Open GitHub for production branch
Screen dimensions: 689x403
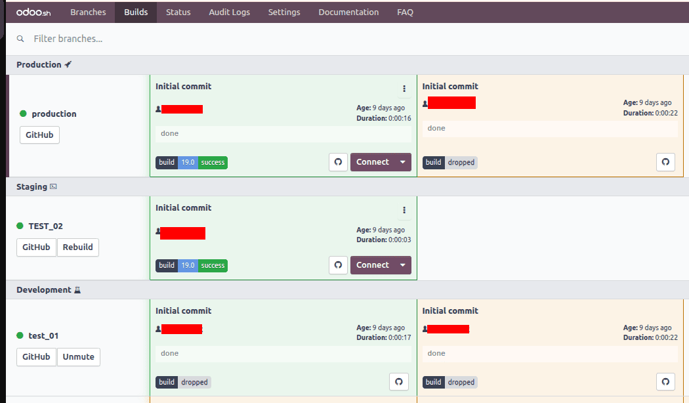[39, 135]
